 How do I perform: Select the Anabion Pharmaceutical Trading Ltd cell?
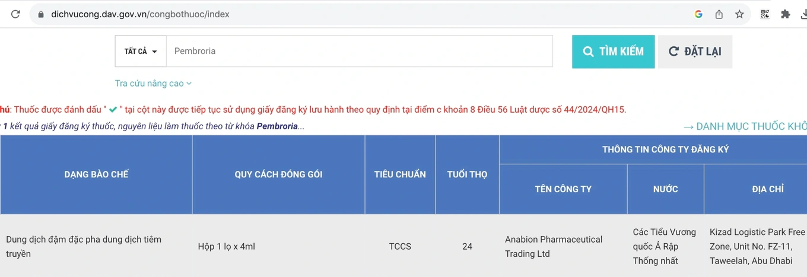554,246
